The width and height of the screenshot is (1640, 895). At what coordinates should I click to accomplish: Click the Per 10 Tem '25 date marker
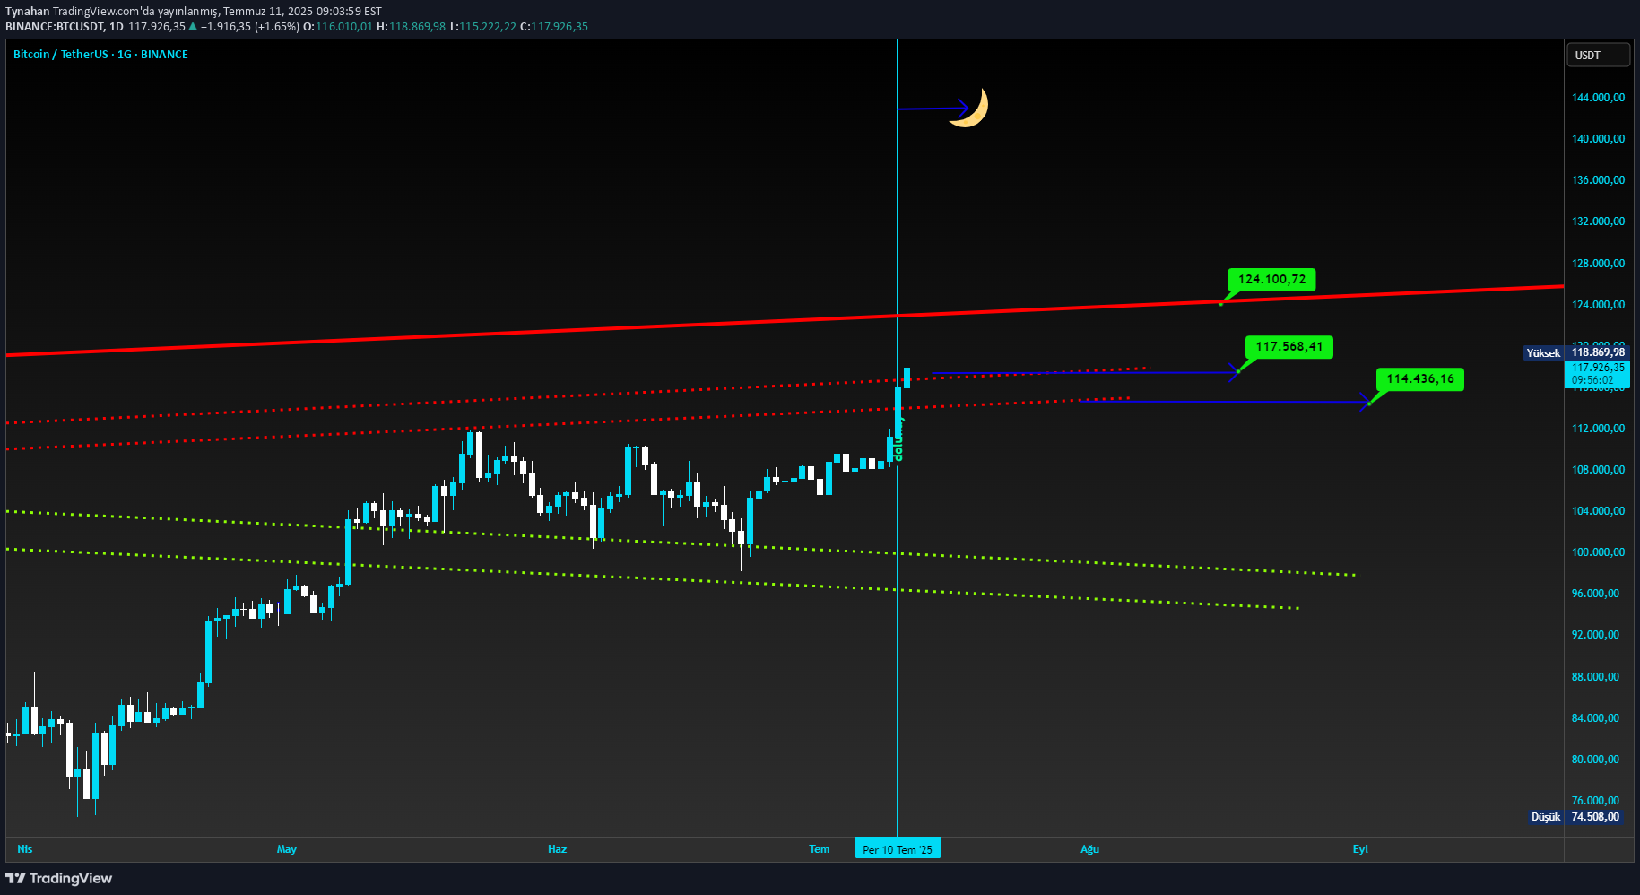(x=898, y=849)
